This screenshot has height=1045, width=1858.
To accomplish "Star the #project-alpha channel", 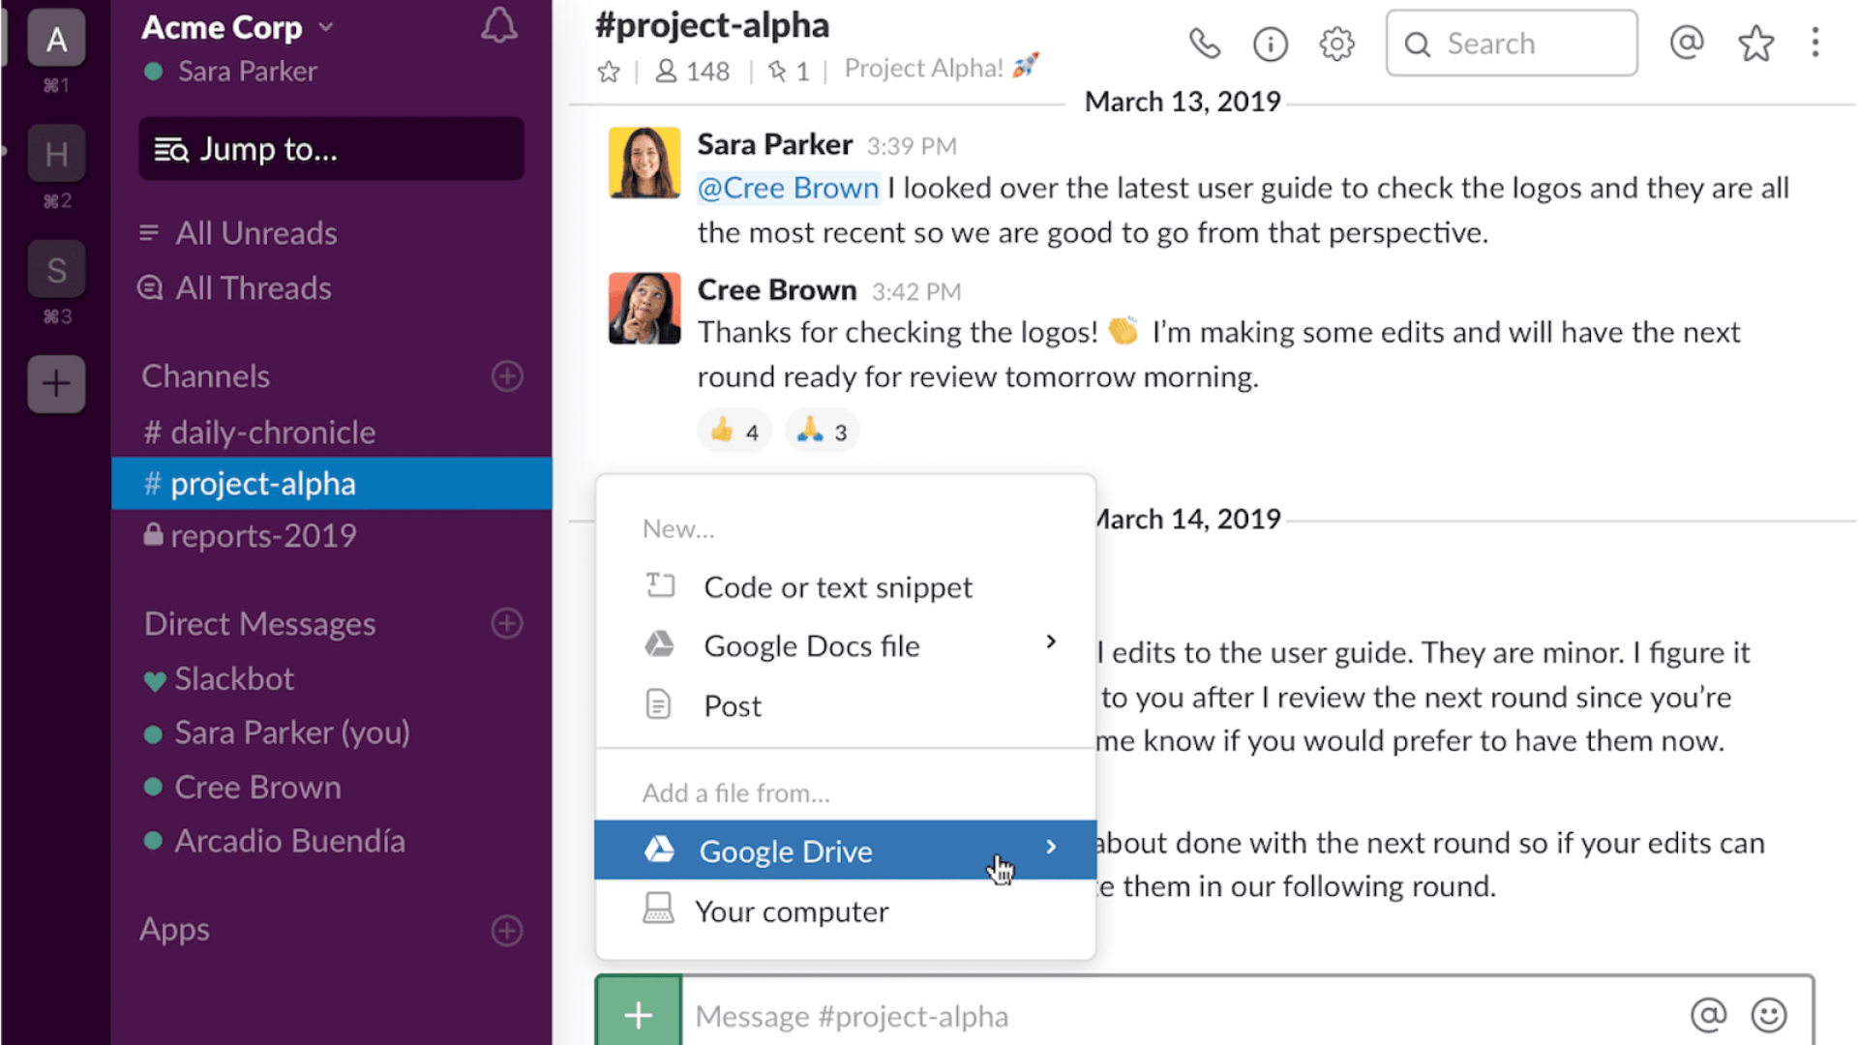I will point(609,72).
